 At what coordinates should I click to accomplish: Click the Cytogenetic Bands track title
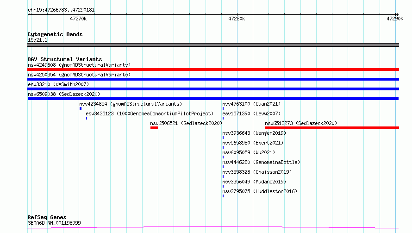(x=55, y=34)
